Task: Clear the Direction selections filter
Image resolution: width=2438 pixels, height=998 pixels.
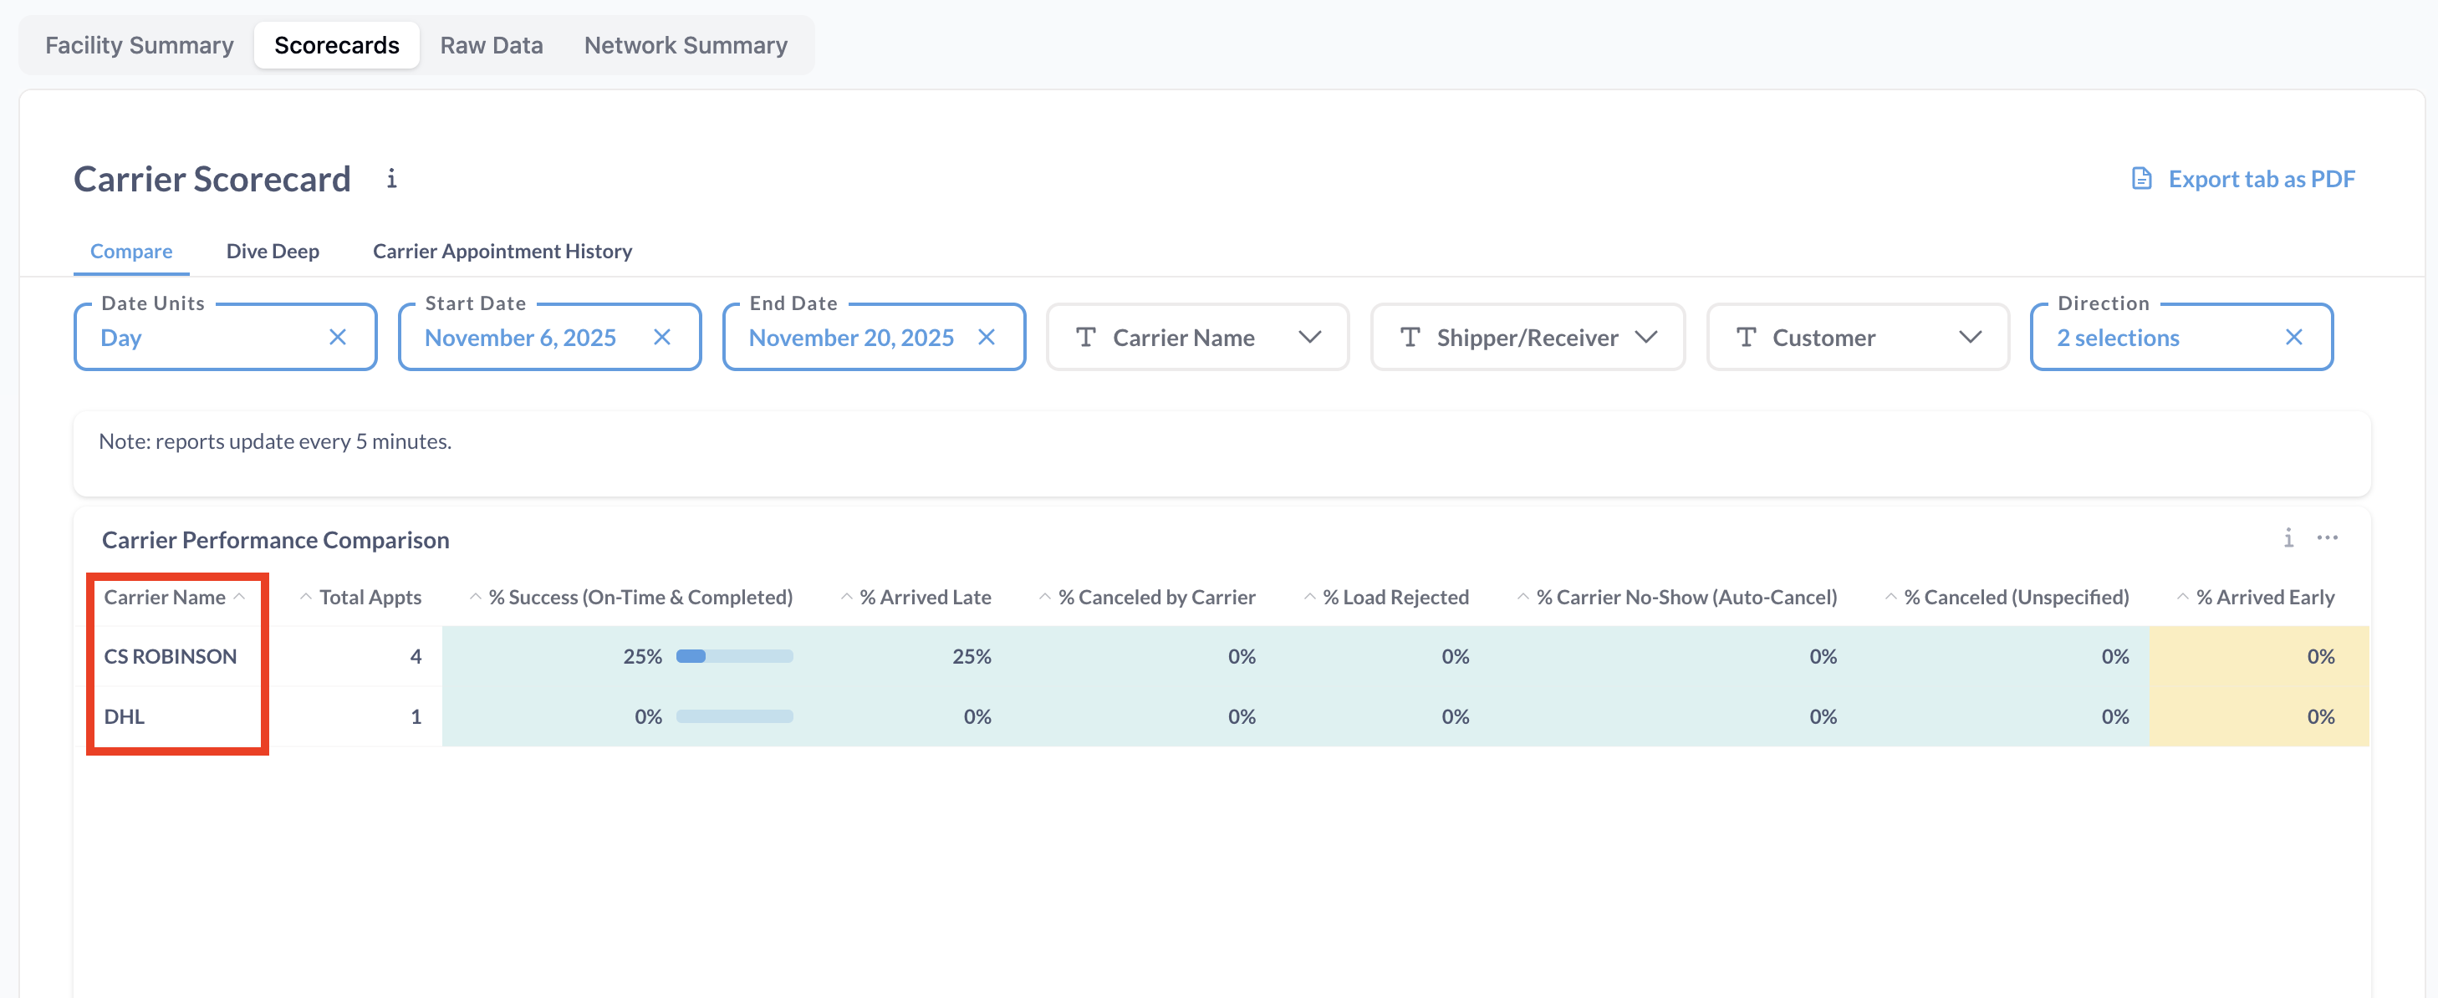Action: 2294,337
